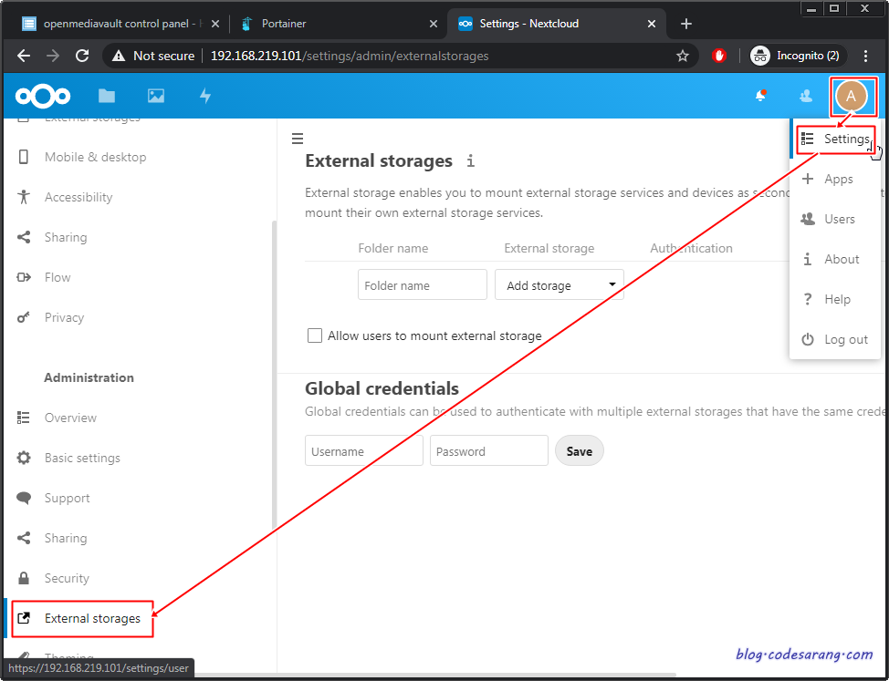Open the Nextcloud logo home link
This screenshot has width=889, height=681.
click(43, 97)
